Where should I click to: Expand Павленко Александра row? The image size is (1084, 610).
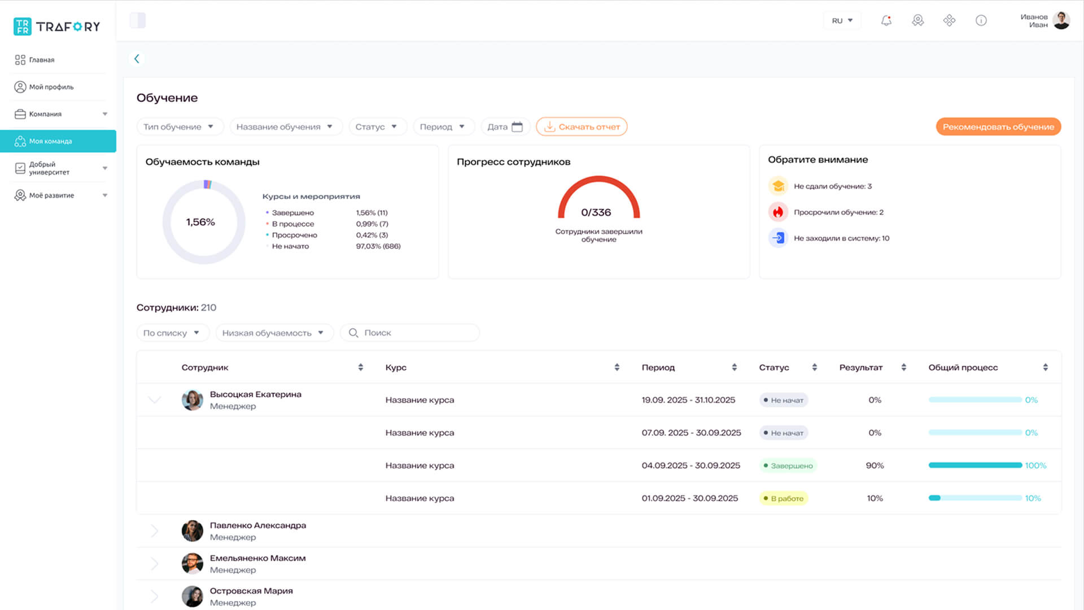[155, 531]
